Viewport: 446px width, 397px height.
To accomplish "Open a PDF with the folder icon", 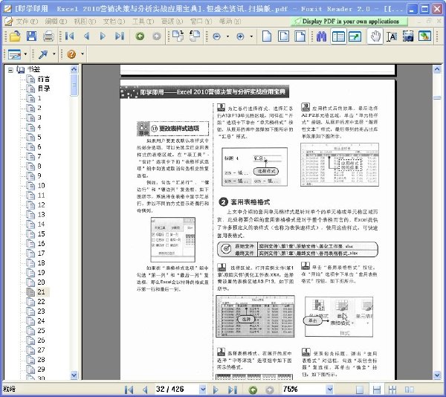I will point(15,36).
